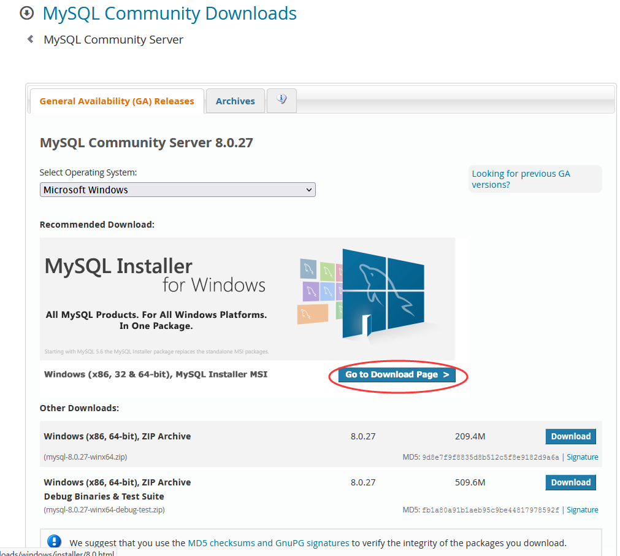Click the back chevron before MySQL Community Server

click(x=30, y=39)
